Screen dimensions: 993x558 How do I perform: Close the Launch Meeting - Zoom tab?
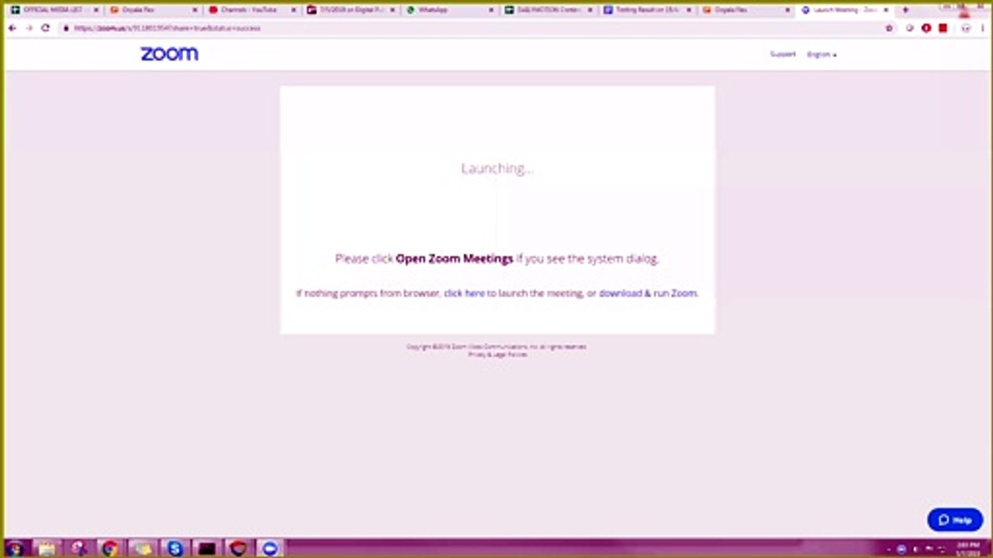[x=886, y=10]
